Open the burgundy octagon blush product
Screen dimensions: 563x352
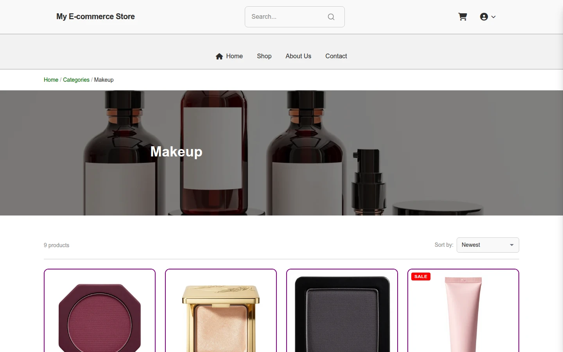coord(100,311)
